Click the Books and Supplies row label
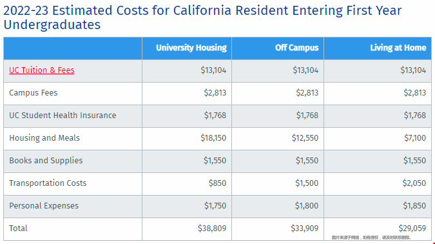 click(x=46, y=160)
